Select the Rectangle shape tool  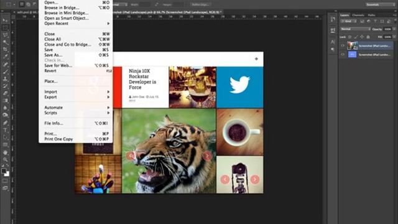tap(6, 145)
